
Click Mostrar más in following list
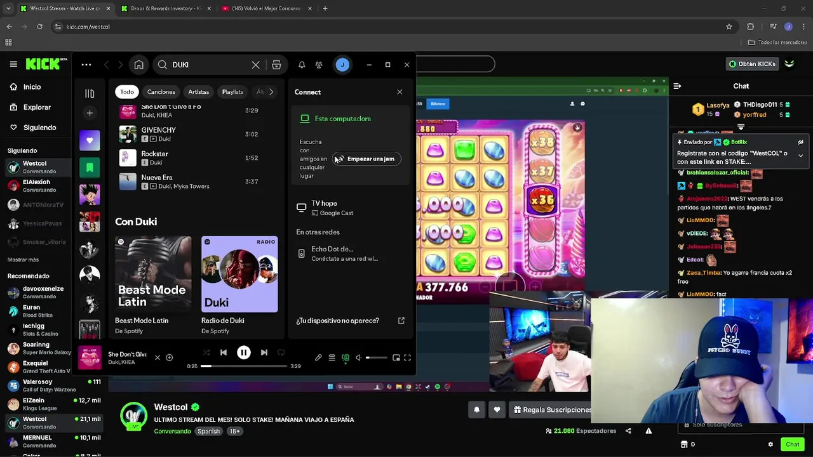23,260
